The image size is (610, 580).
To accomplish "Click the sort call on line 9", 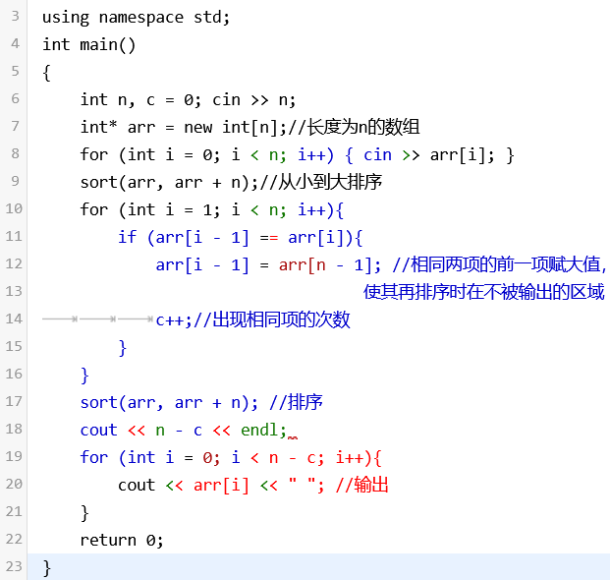I will [x=98, y=182].
